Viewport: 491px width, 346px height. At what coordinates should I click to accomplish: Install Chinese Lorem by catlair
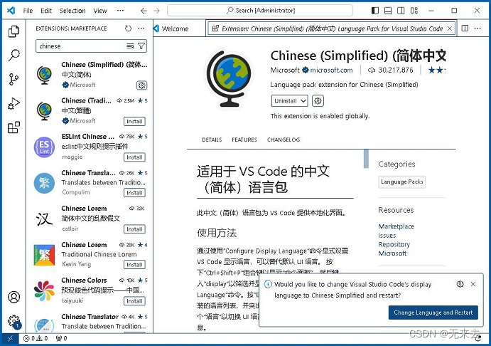[x=134, y=229]
